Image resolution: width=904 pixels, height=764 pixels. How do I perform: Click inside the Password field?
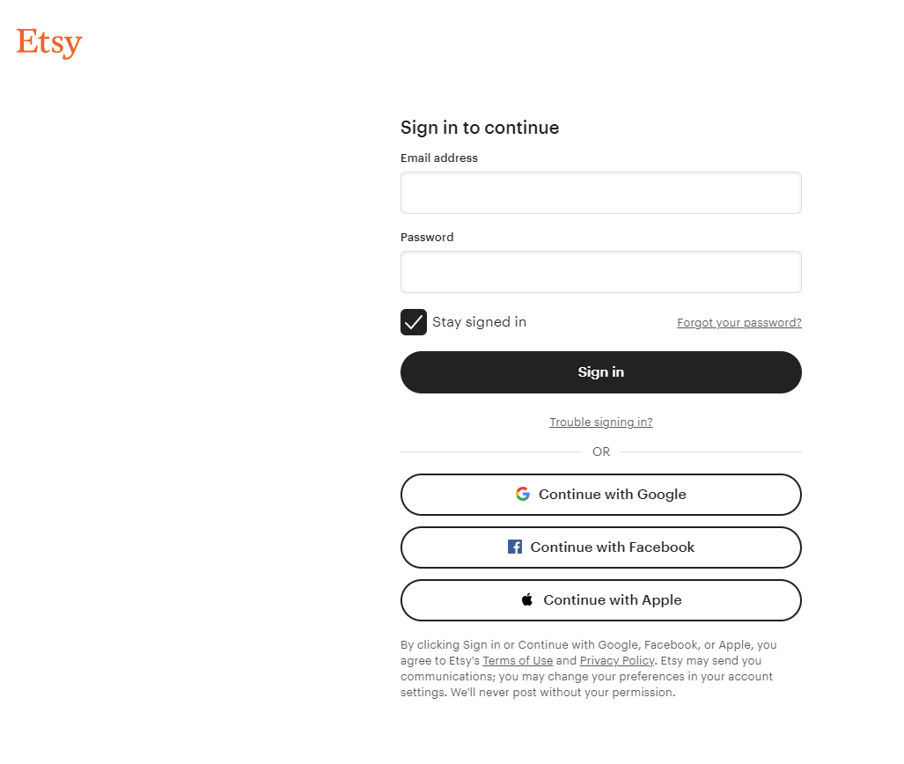(601, 271)
